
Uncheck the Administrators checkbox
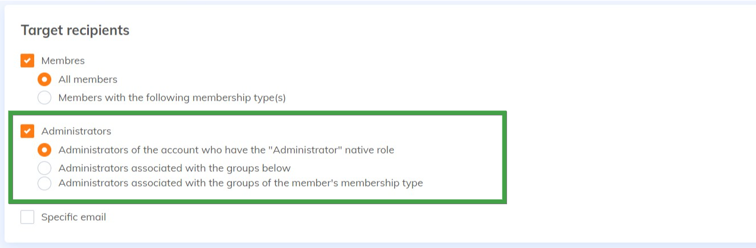(x=27, y=131)
